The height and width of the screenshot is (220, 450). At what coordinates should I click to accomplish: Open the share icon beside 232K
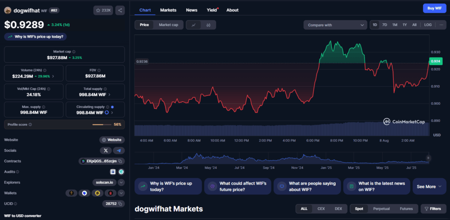point(120,11)
